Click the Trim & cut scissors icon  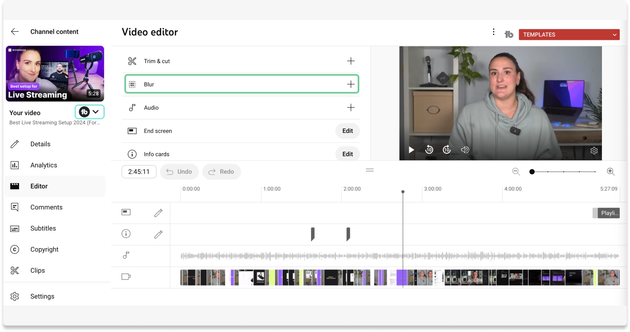tap(132, 61)
